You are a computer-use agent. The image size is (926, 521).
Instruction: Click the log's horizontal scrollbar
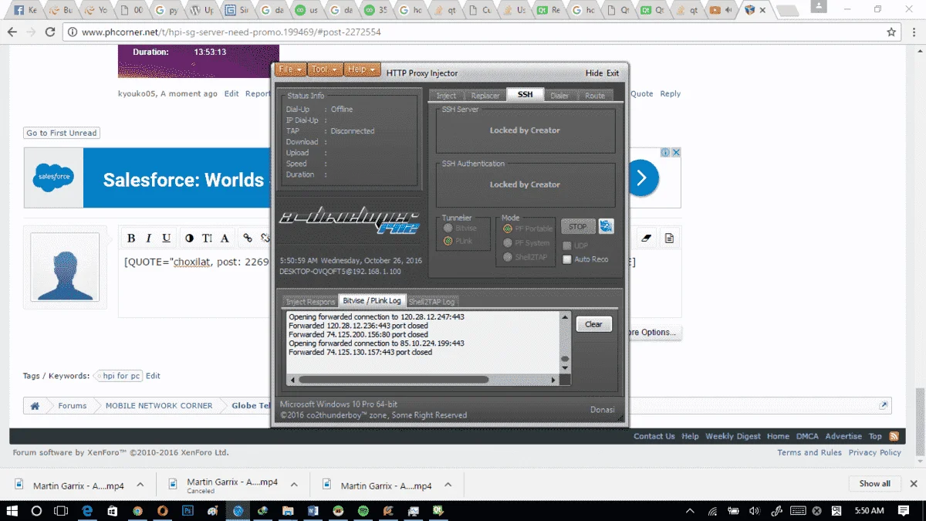coord(394,380)
